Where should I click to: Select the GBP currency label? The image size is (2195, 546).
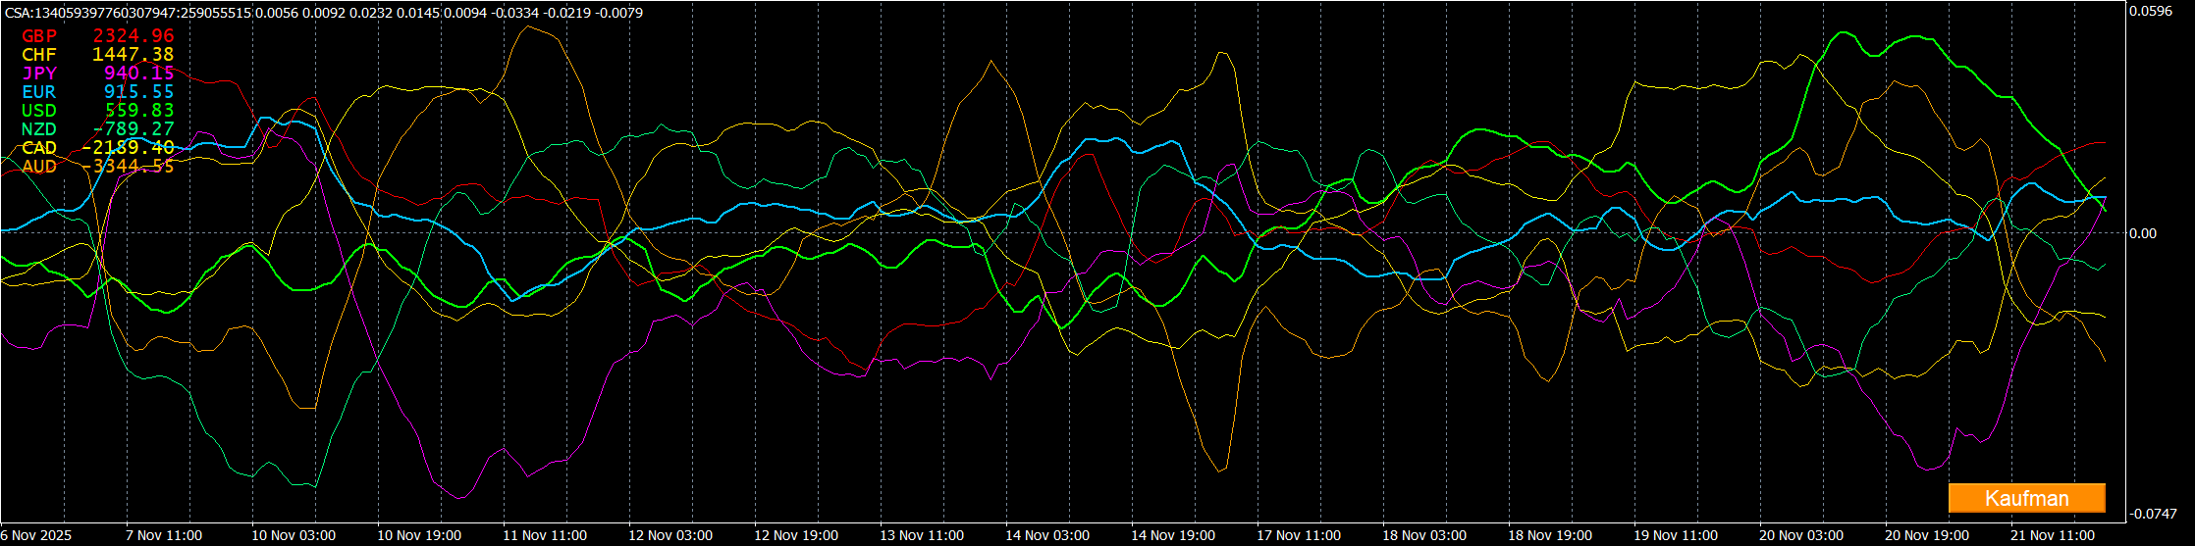coord(39,36)
